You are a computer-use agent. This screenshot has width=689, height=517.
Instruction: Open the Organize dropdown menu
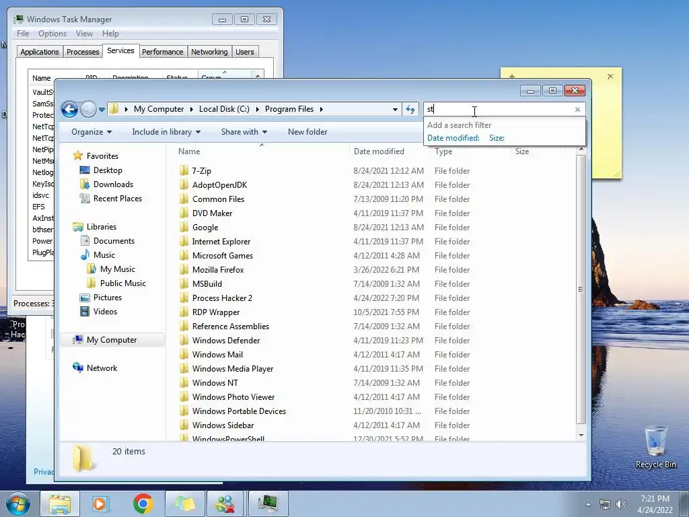92,132
